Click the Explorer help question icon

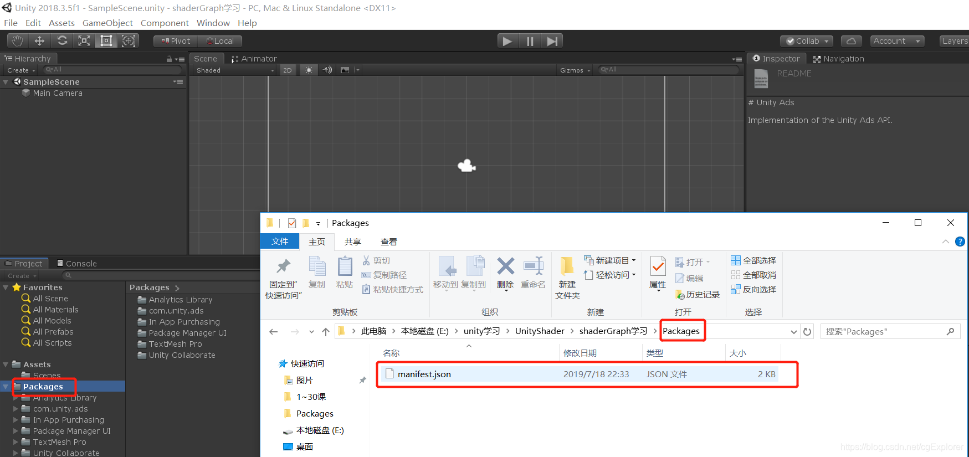(960, 242)
